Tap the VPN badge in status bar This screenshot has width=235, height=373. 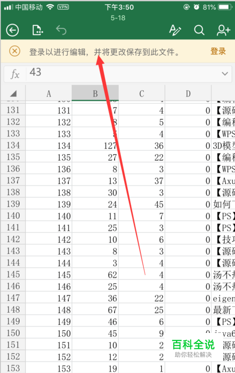click(x=63, y=7)
